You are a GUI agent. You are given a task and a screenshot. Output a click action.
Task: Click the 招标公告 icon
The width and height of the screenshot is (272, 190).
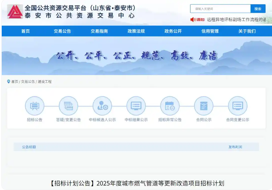tap(35, 106)
